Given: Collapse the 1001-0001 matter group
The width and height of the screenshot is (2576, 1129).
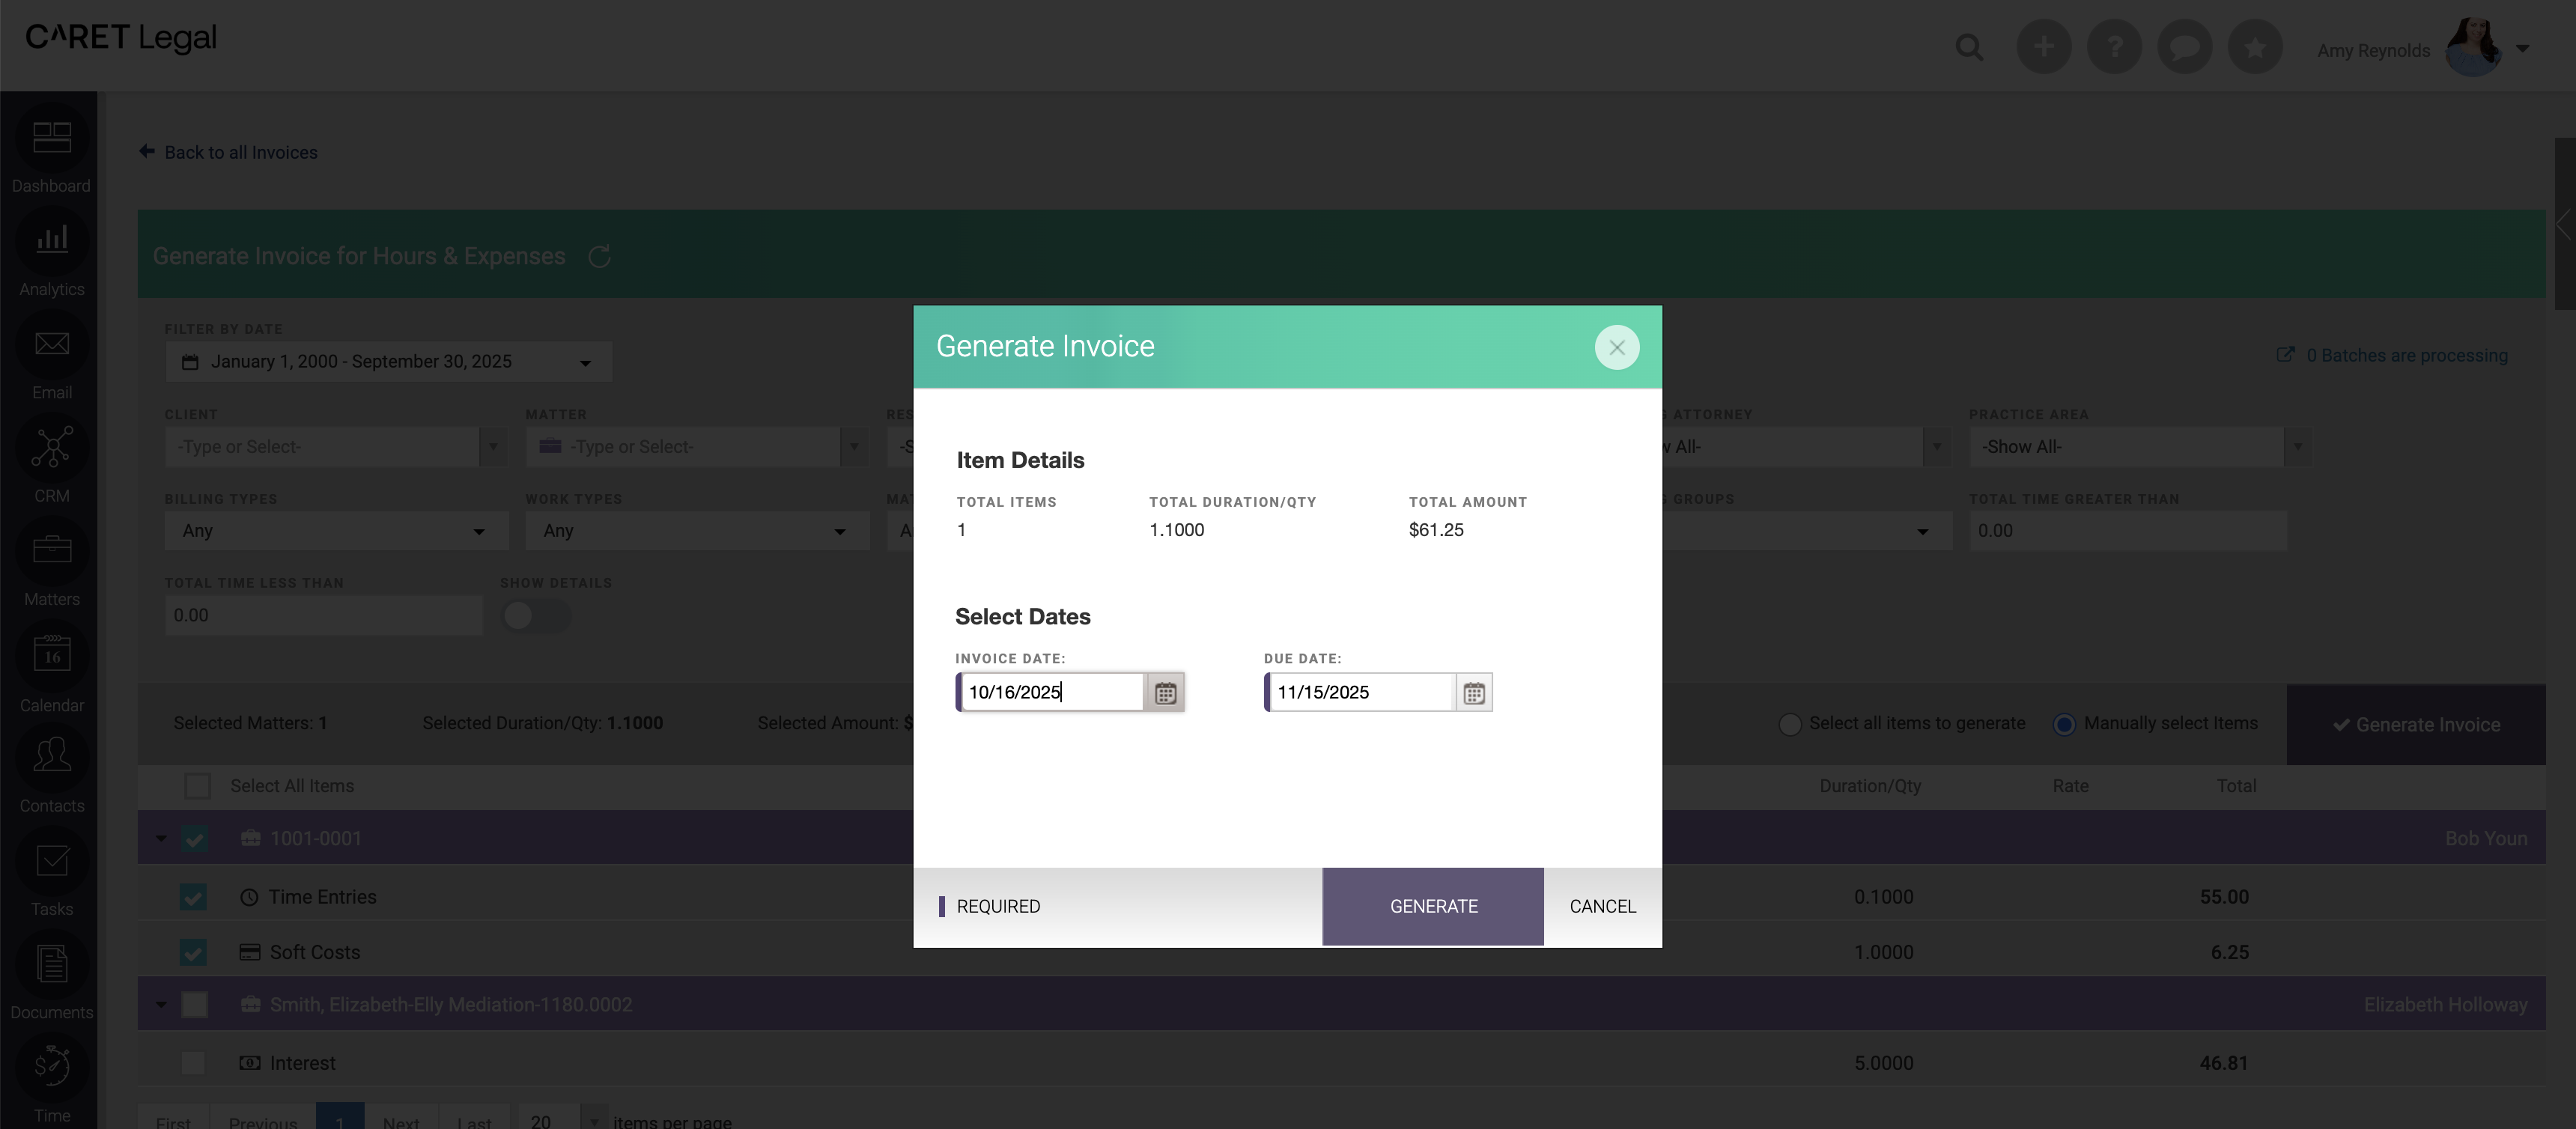Looking at the screenshot, I should point(161,838).
